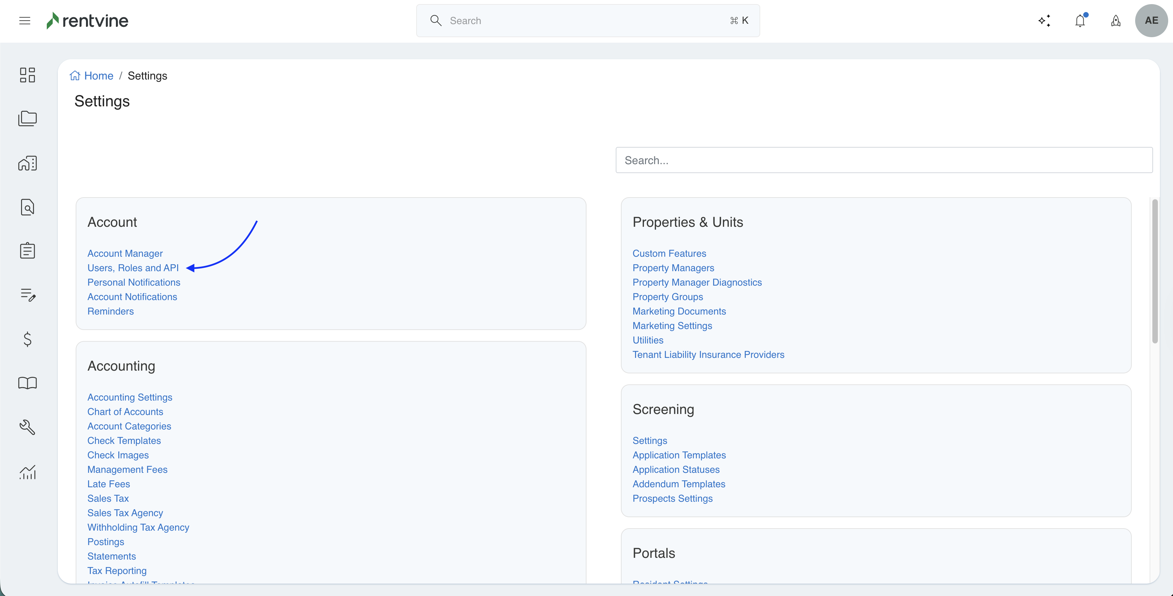This screenshot has height=596, width=1173.
Task: Open the hamburger navigation menu
Action: [24, 21]
